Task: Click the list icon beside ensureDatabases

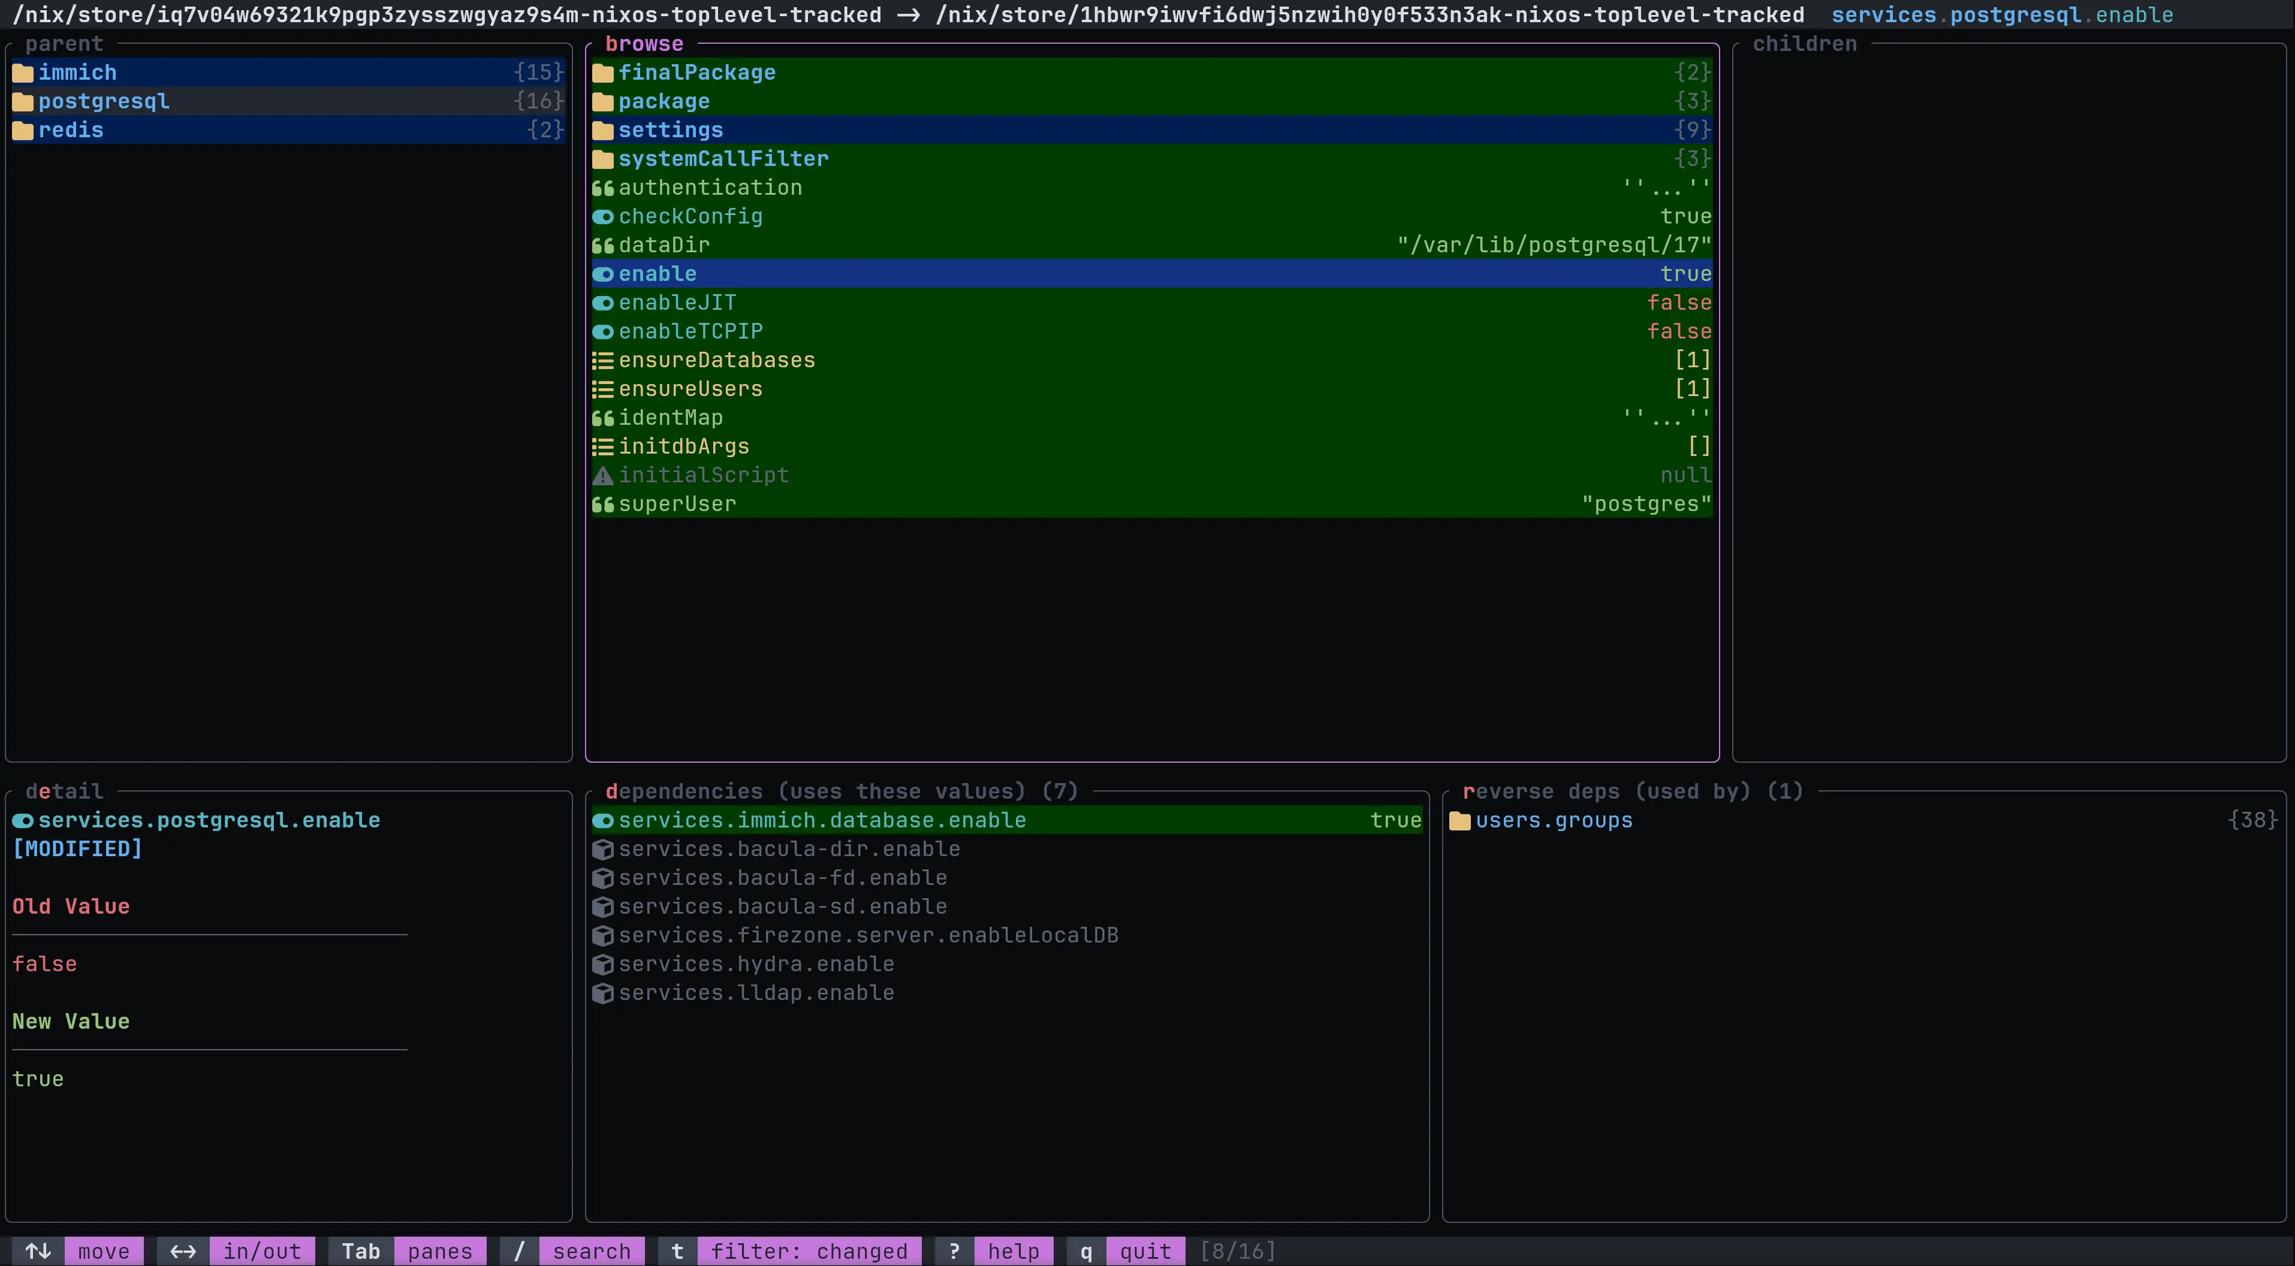Action: (x=603, y=359)
